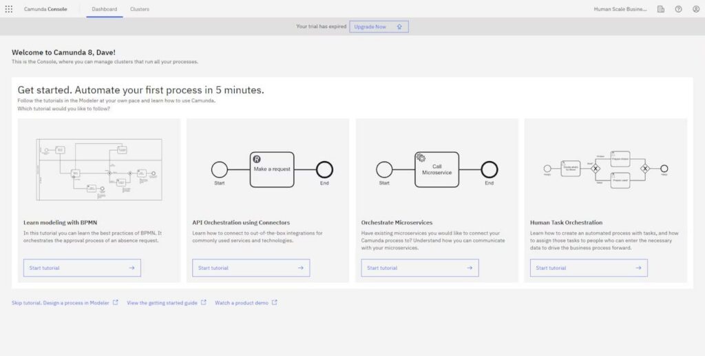Click external link icon beside getting started guide
The height and width of the screenshot is (356, 705).
(x=204, y=302)
